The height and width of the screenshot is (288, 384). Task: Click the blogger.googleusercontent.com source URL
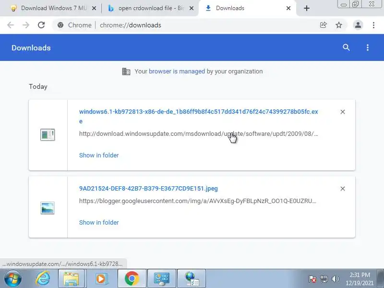[x=198, y=201]
